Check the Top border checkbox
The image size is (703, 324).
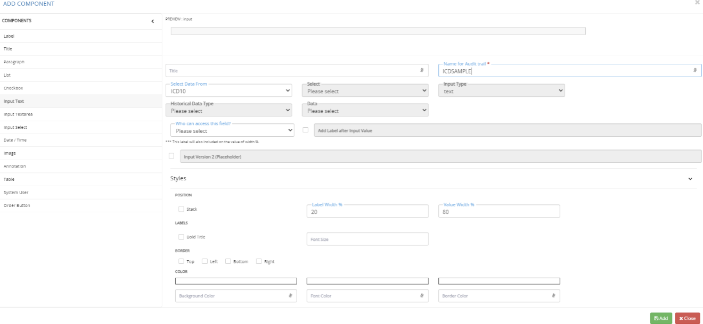181,261
